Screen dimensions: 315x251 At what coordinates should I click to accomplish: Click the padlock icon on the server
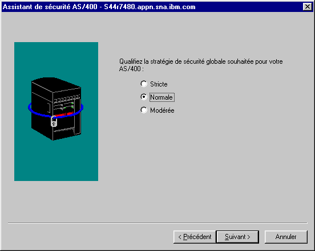tap(54, 121)
